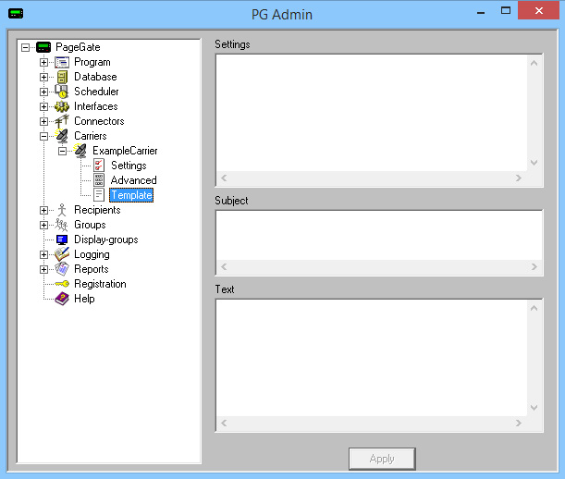Image resolution: width=565 pixels, height=479 pixels.
Task: Select the Advanced tree item label
Action: click(x=134, y=180)
